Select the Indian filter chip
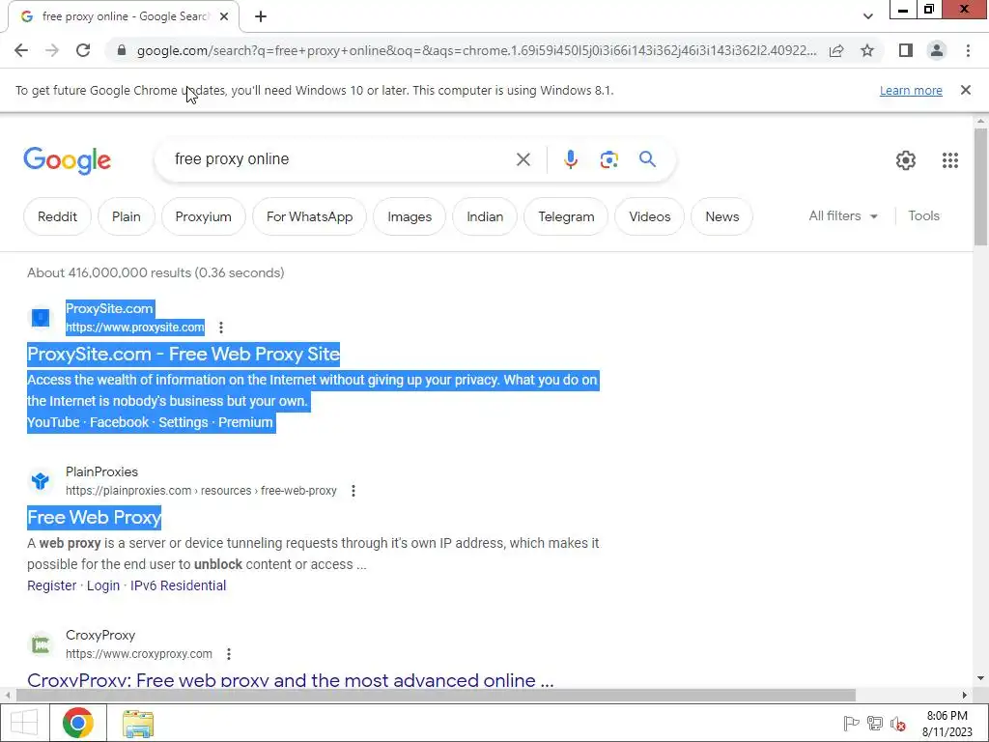 [x=485, y=216]
